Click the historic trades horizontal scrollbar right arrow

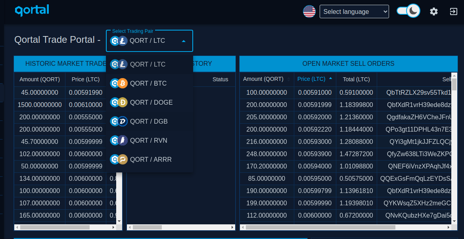click(113, 228)
